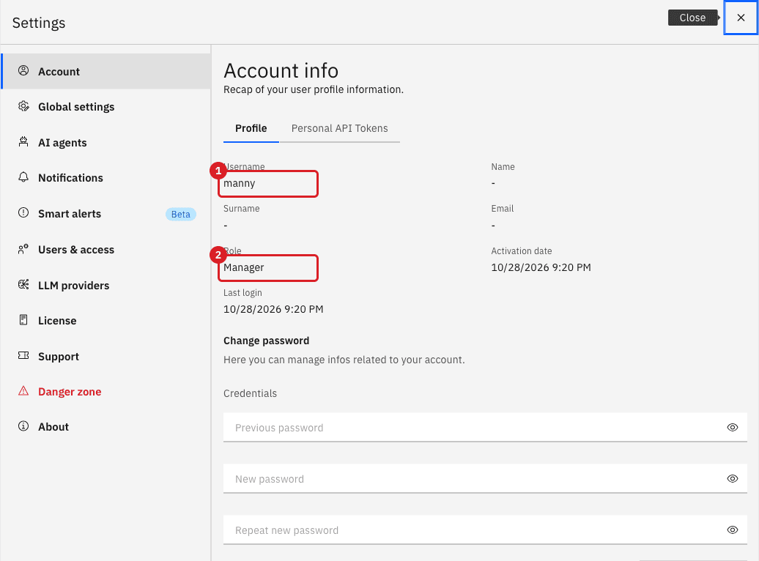Click the "Account info" heading
Viewport: 759px width, 561px height.
[281, 70]
